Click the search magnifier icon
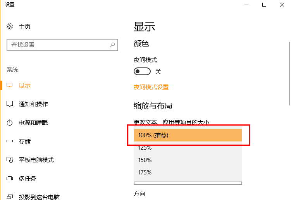Screen dimensions: 291x200 [112, 45]
